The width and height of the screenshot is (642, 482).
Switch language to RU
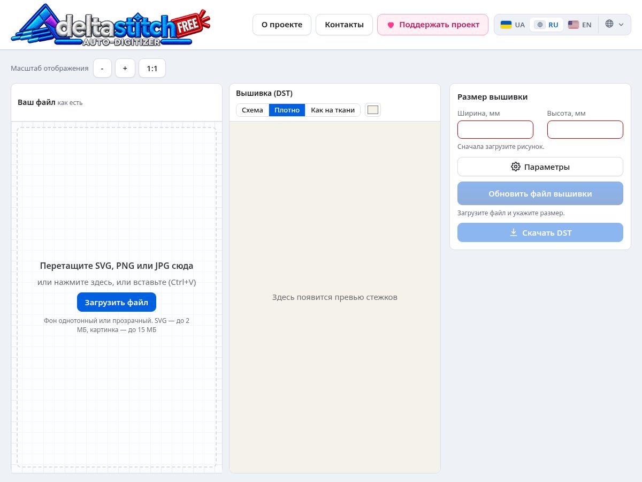[546, 25]
